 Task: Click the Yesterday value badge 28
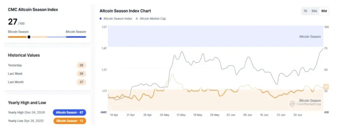[81, 65]
